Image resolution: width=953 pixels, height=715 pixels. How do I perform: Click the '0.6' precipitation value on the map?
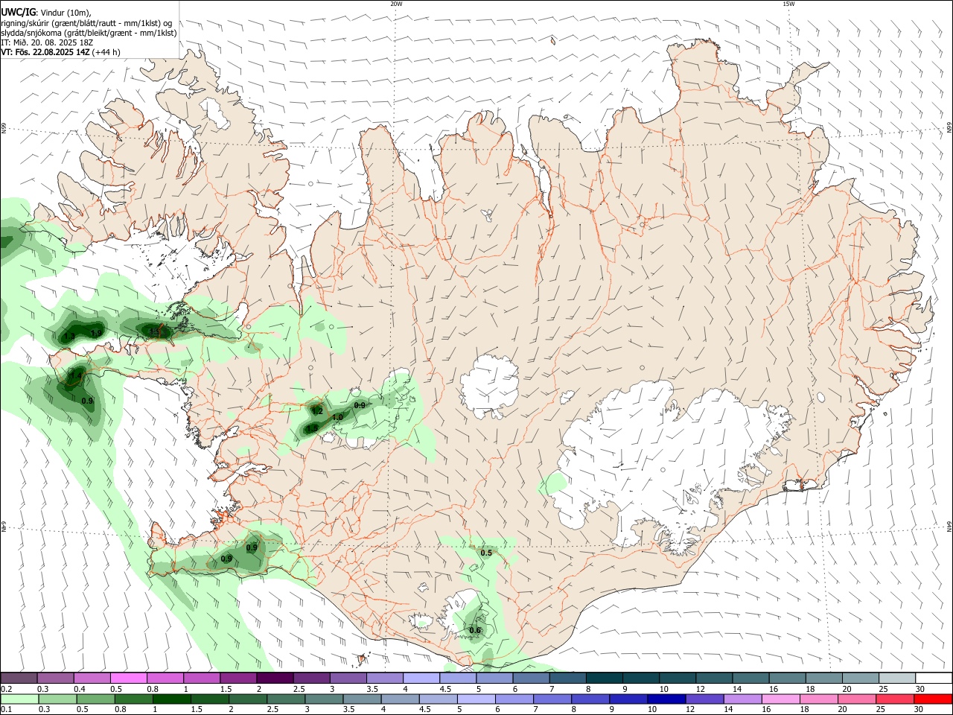[475, 631]
